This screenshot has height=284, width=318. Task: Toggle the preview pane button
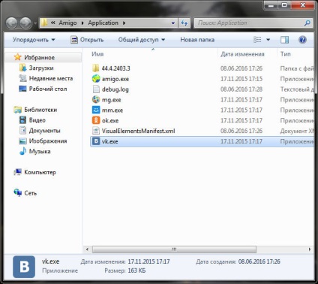click(x=284, y=40)
